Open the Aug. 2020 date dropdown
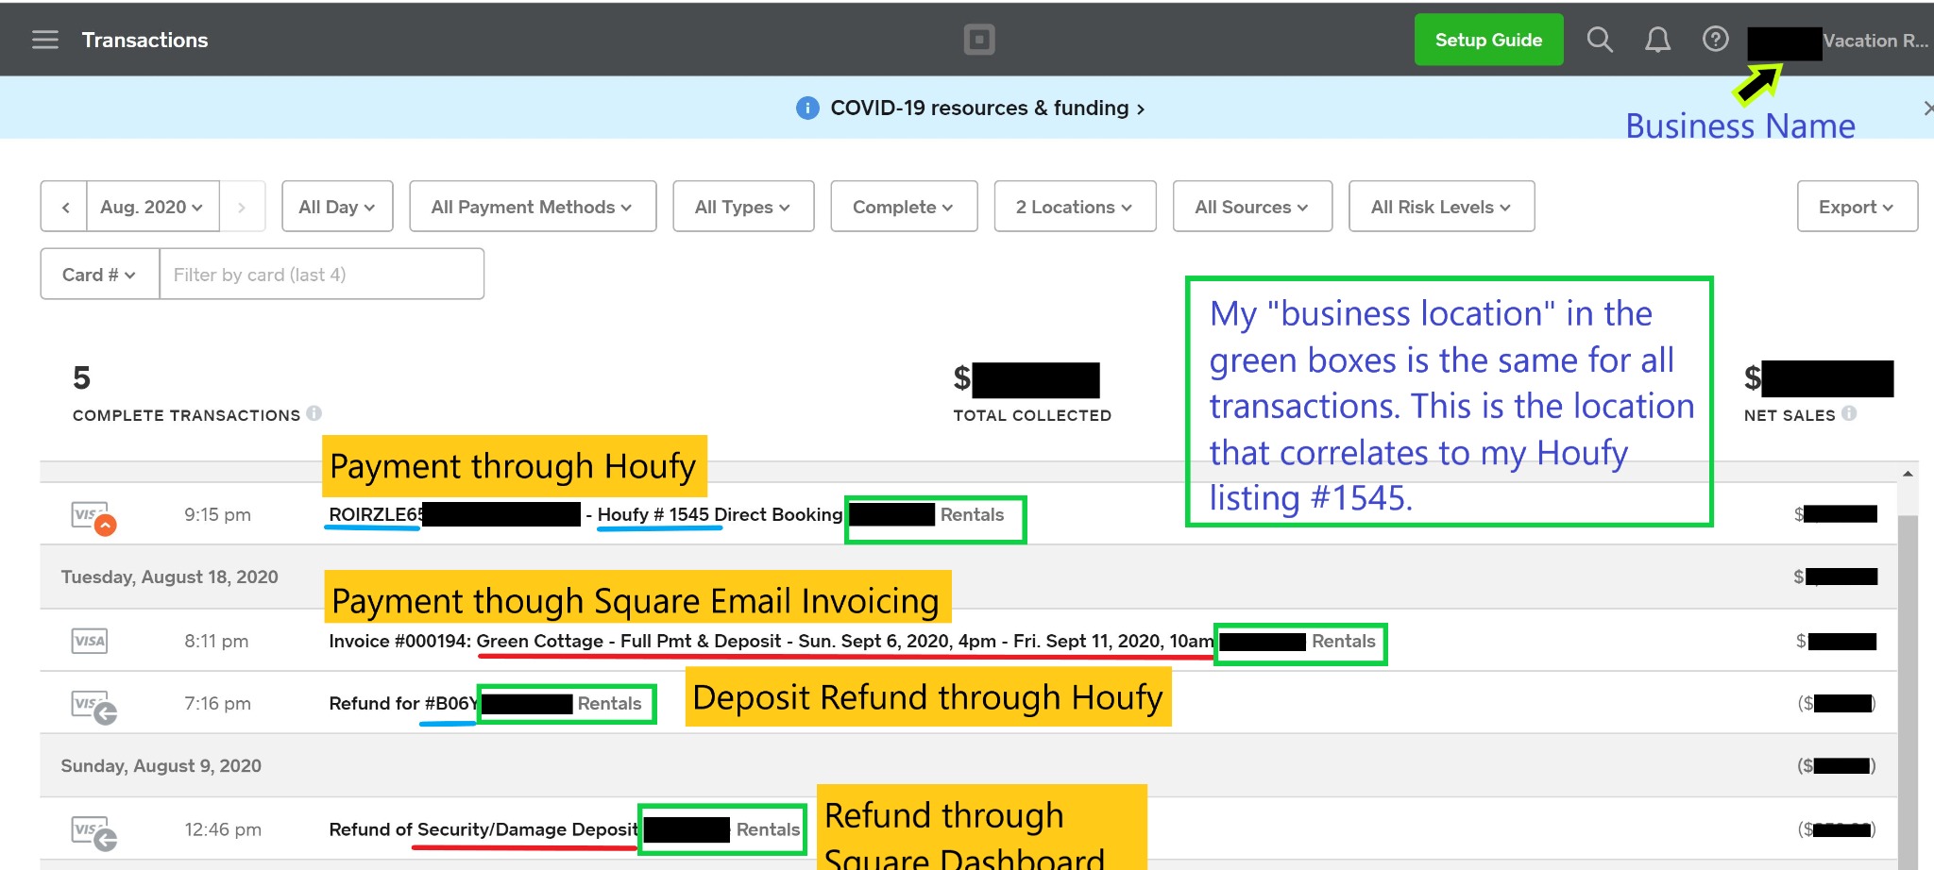This screenshot has width=1934, height=870. (x=152, y=207)
